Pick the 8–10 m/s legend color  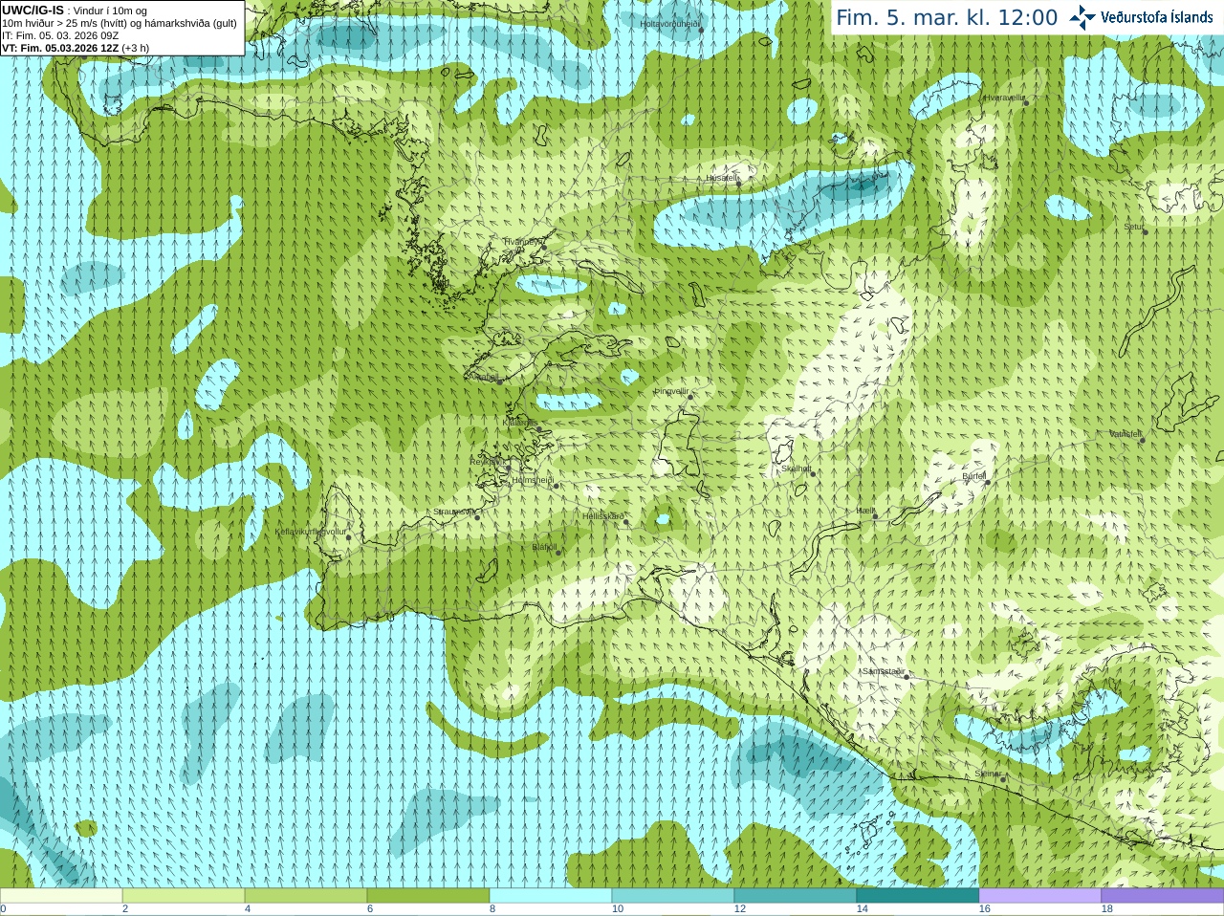click(551, 896)
